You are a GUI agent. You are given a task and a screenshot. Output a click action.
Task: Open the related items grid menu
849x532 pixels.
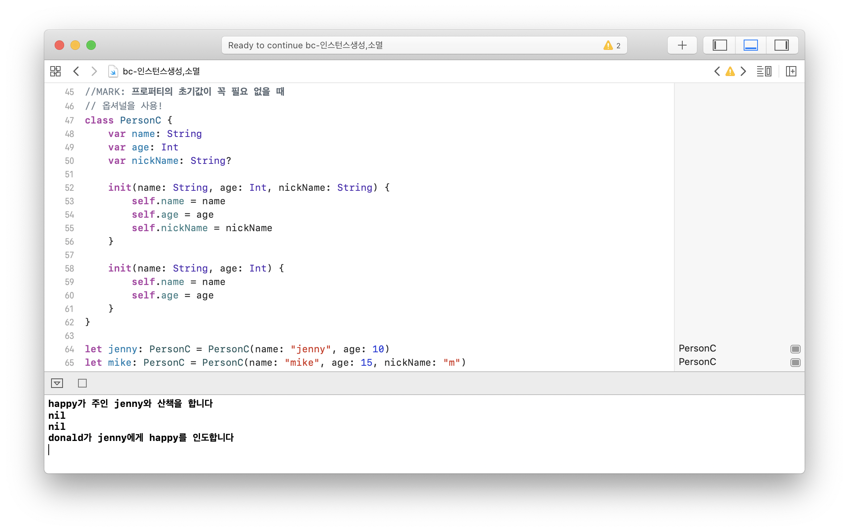click(x=55, y=71)
